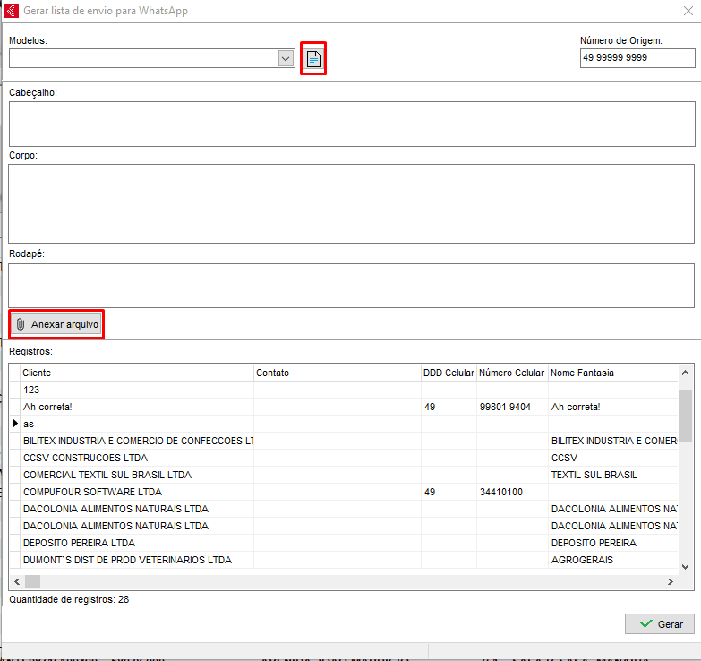Click the Anexar arquivo button
Screen dimensions: 701x661
pos(56,324)
